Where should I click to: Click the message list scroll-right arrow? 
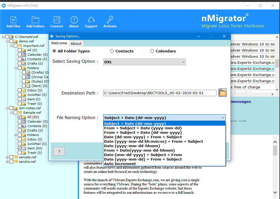coord(272,94)
